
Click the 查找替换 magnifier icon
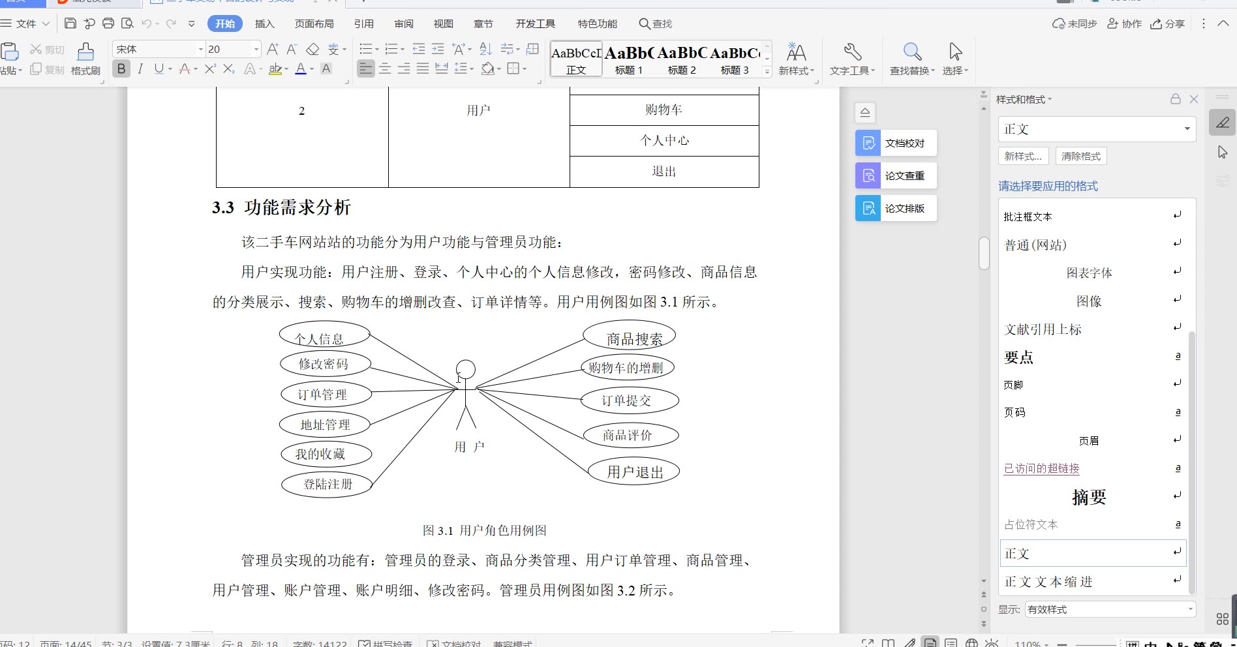pyautogui.click(x=911, y=52)
